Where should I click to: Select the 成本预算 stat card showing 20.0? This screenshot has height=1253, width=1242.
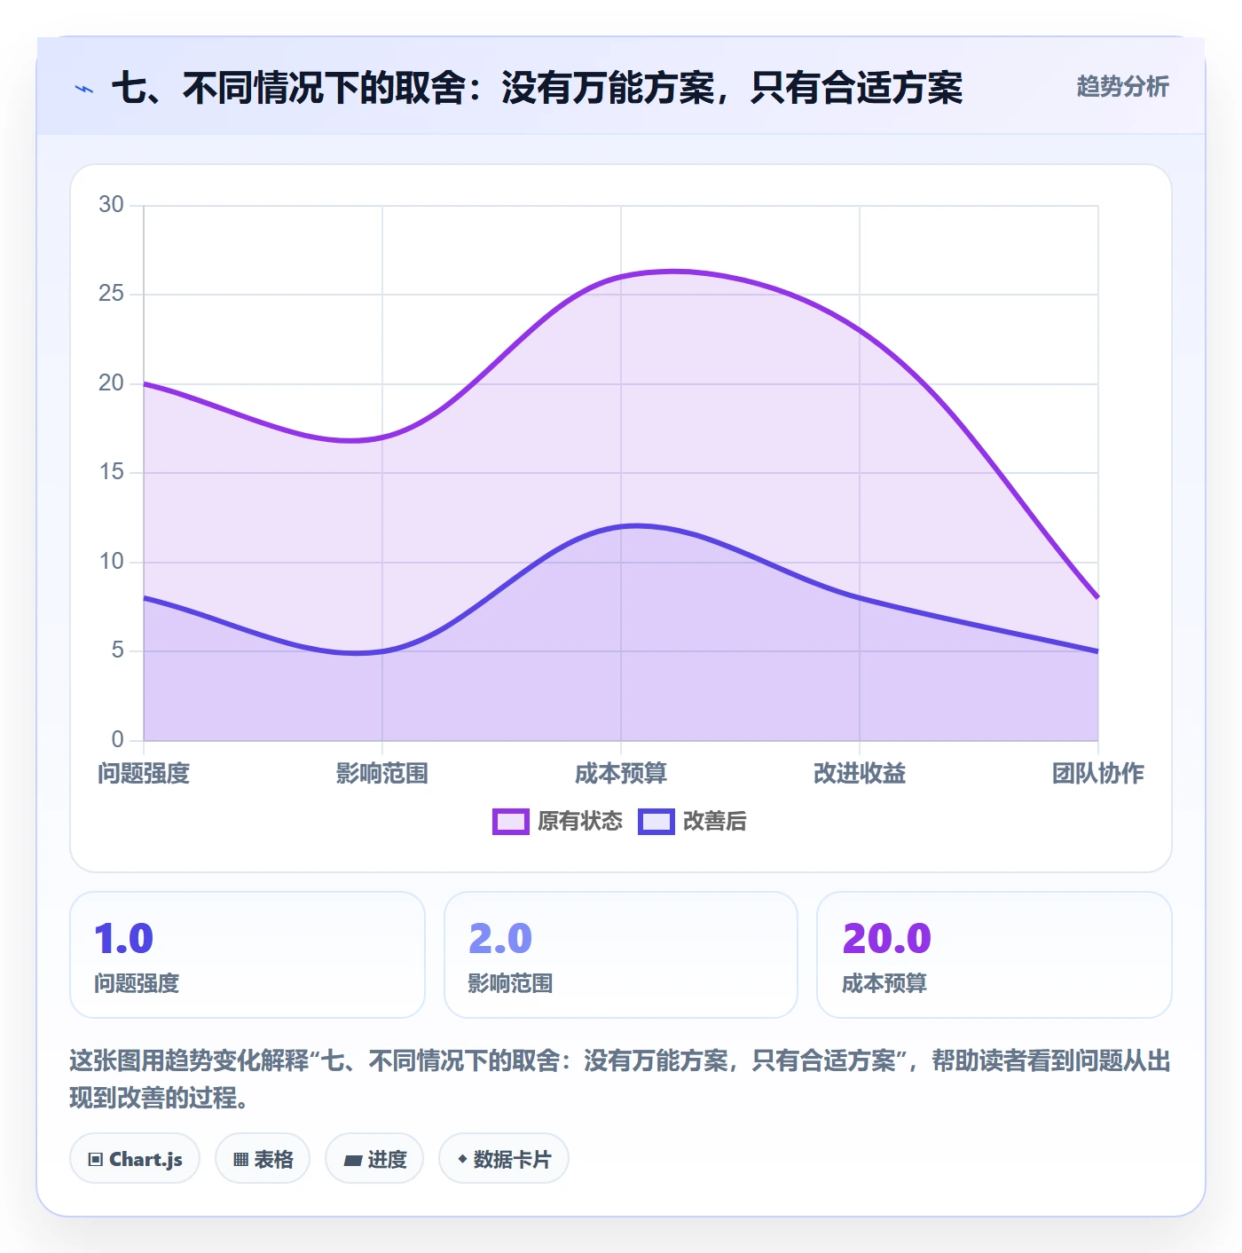[994, 955]
